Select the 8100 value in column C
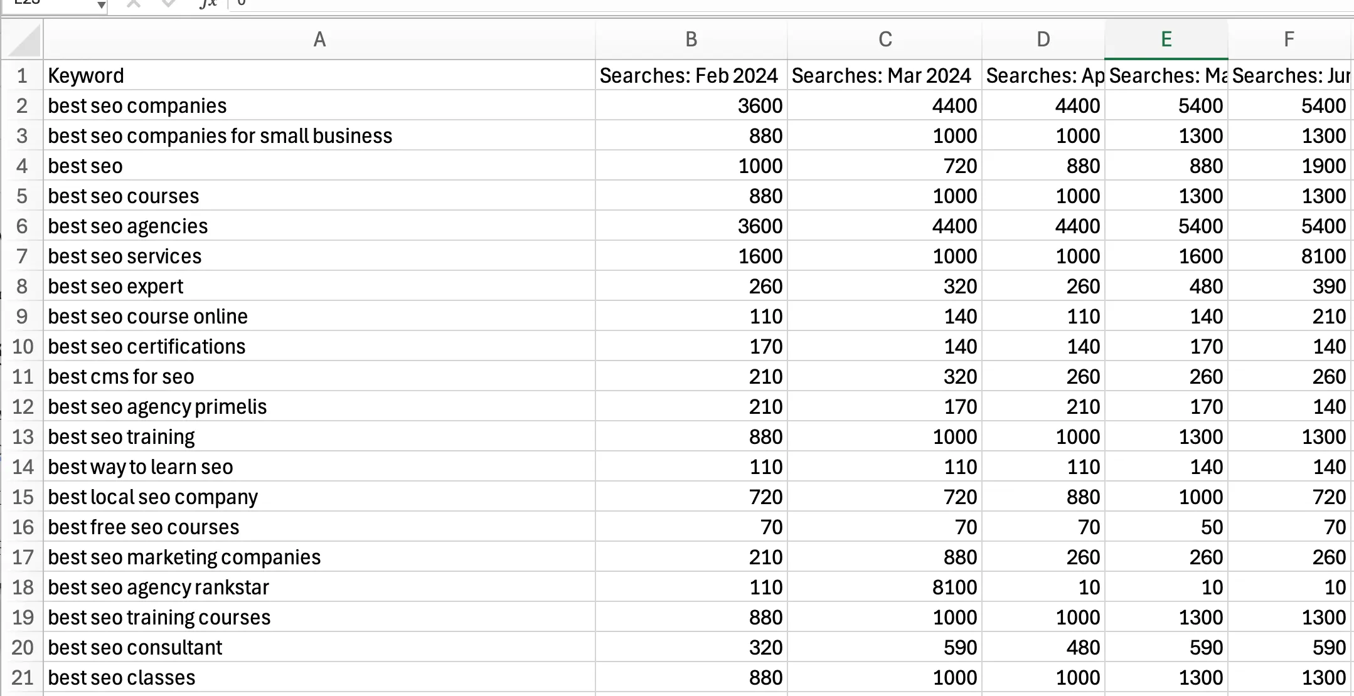The height and width of the screenshot is (696, 1354). pyautogui.click(x=885, y=588)
